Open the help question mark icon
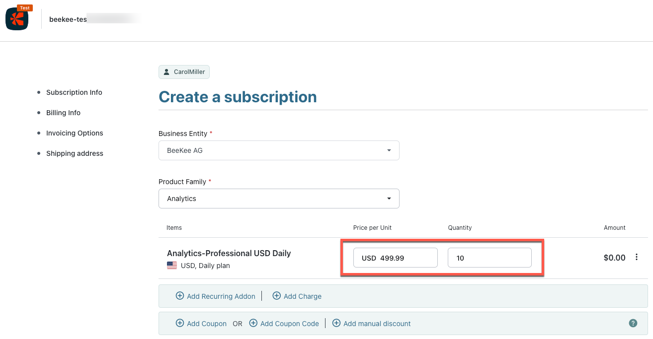 pos(633,323)
